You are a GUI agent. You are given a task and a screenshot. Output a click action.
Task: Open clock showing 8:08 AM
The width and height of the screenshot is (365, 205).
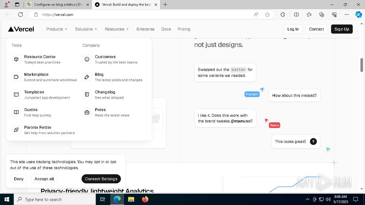coord(340,197)
